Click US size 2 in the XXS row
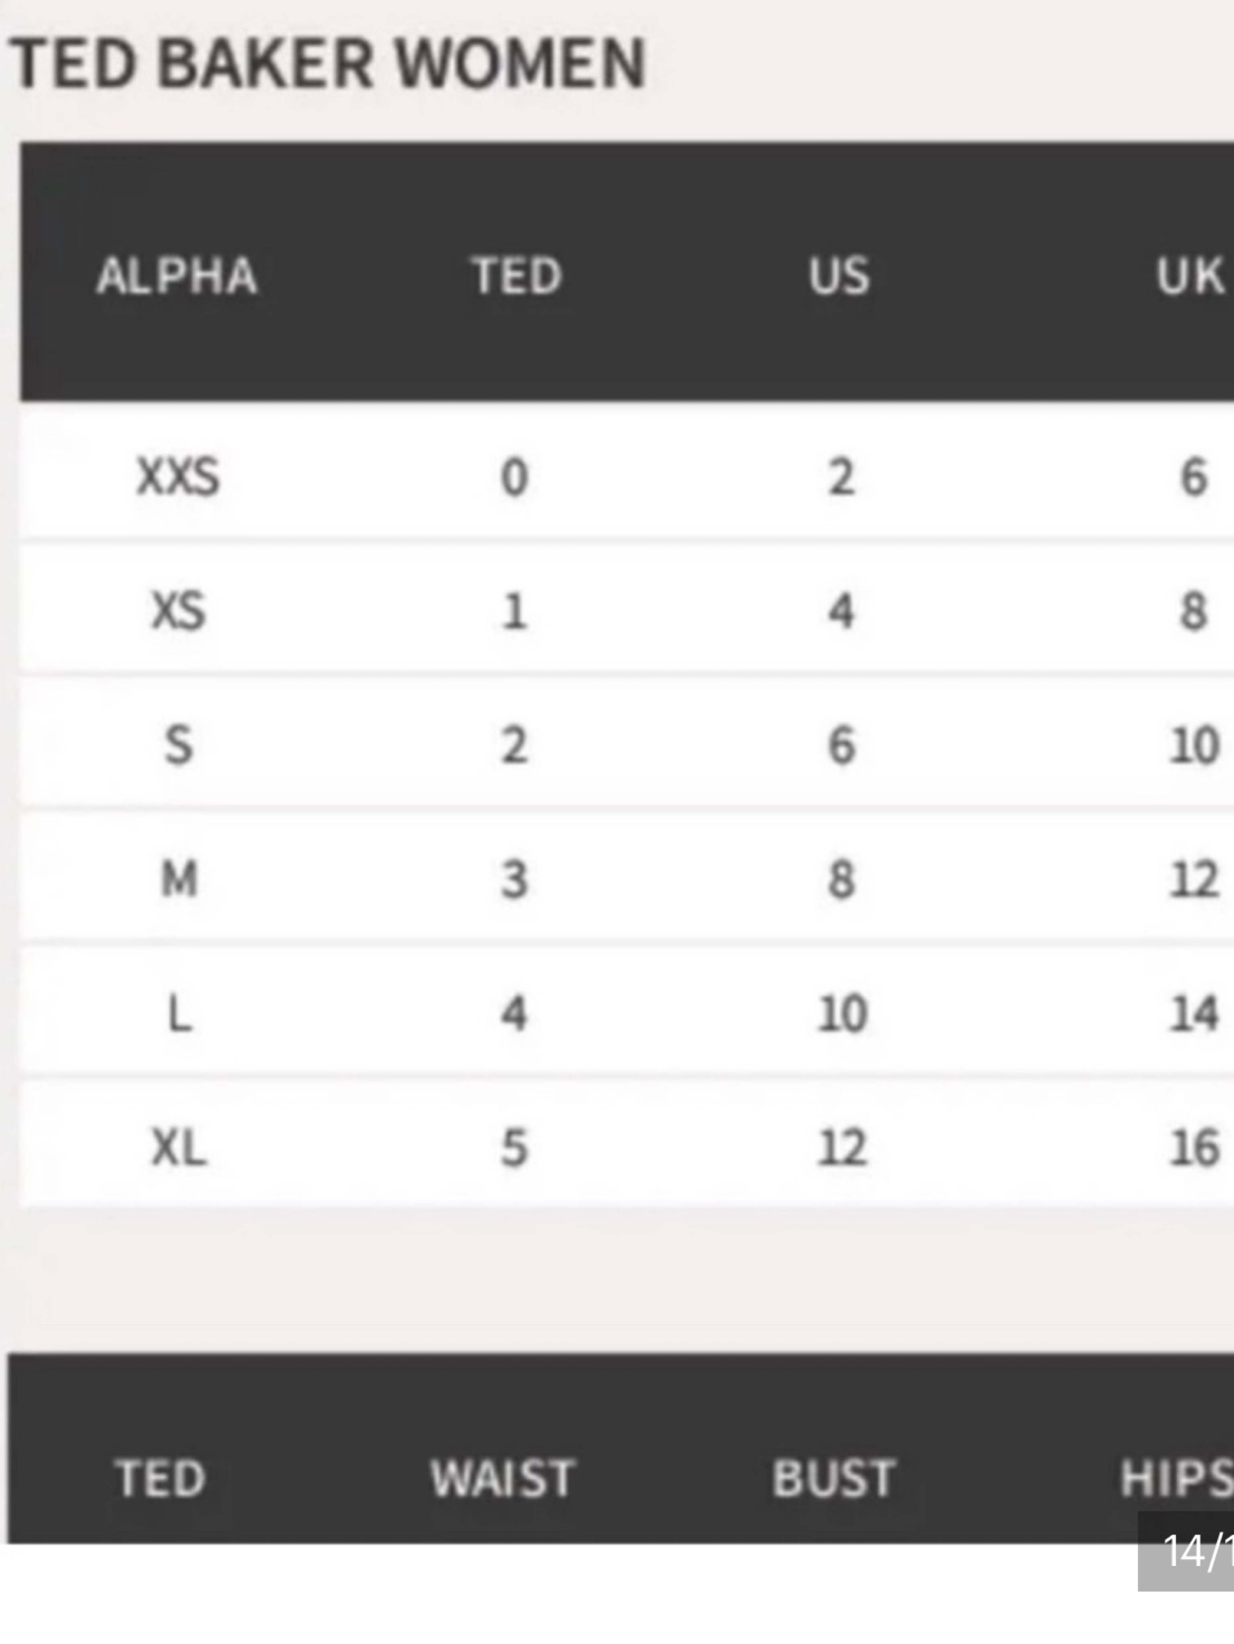Image resolution: width=1234 pixels, height=1644 pixels. click(842, 477)
